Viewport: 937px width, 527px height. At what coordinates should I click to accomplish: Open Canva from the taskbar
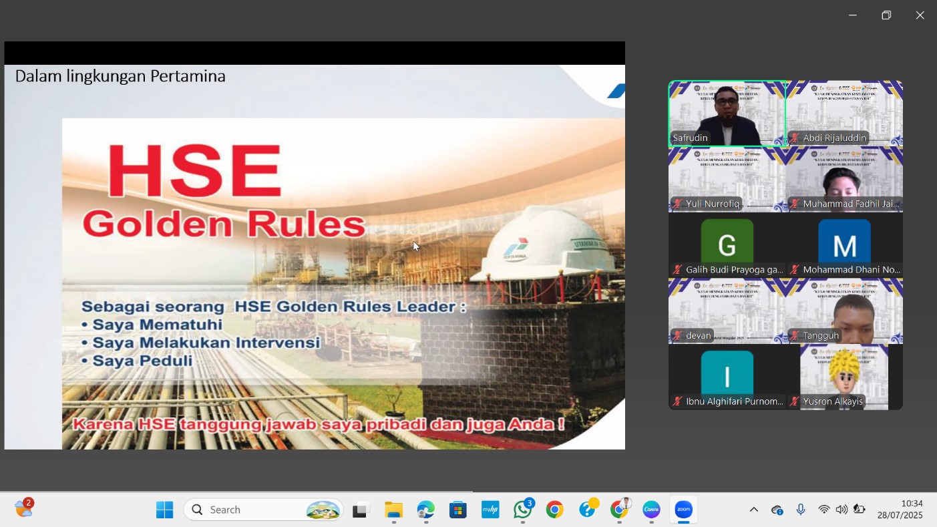[x=651, y=510]
